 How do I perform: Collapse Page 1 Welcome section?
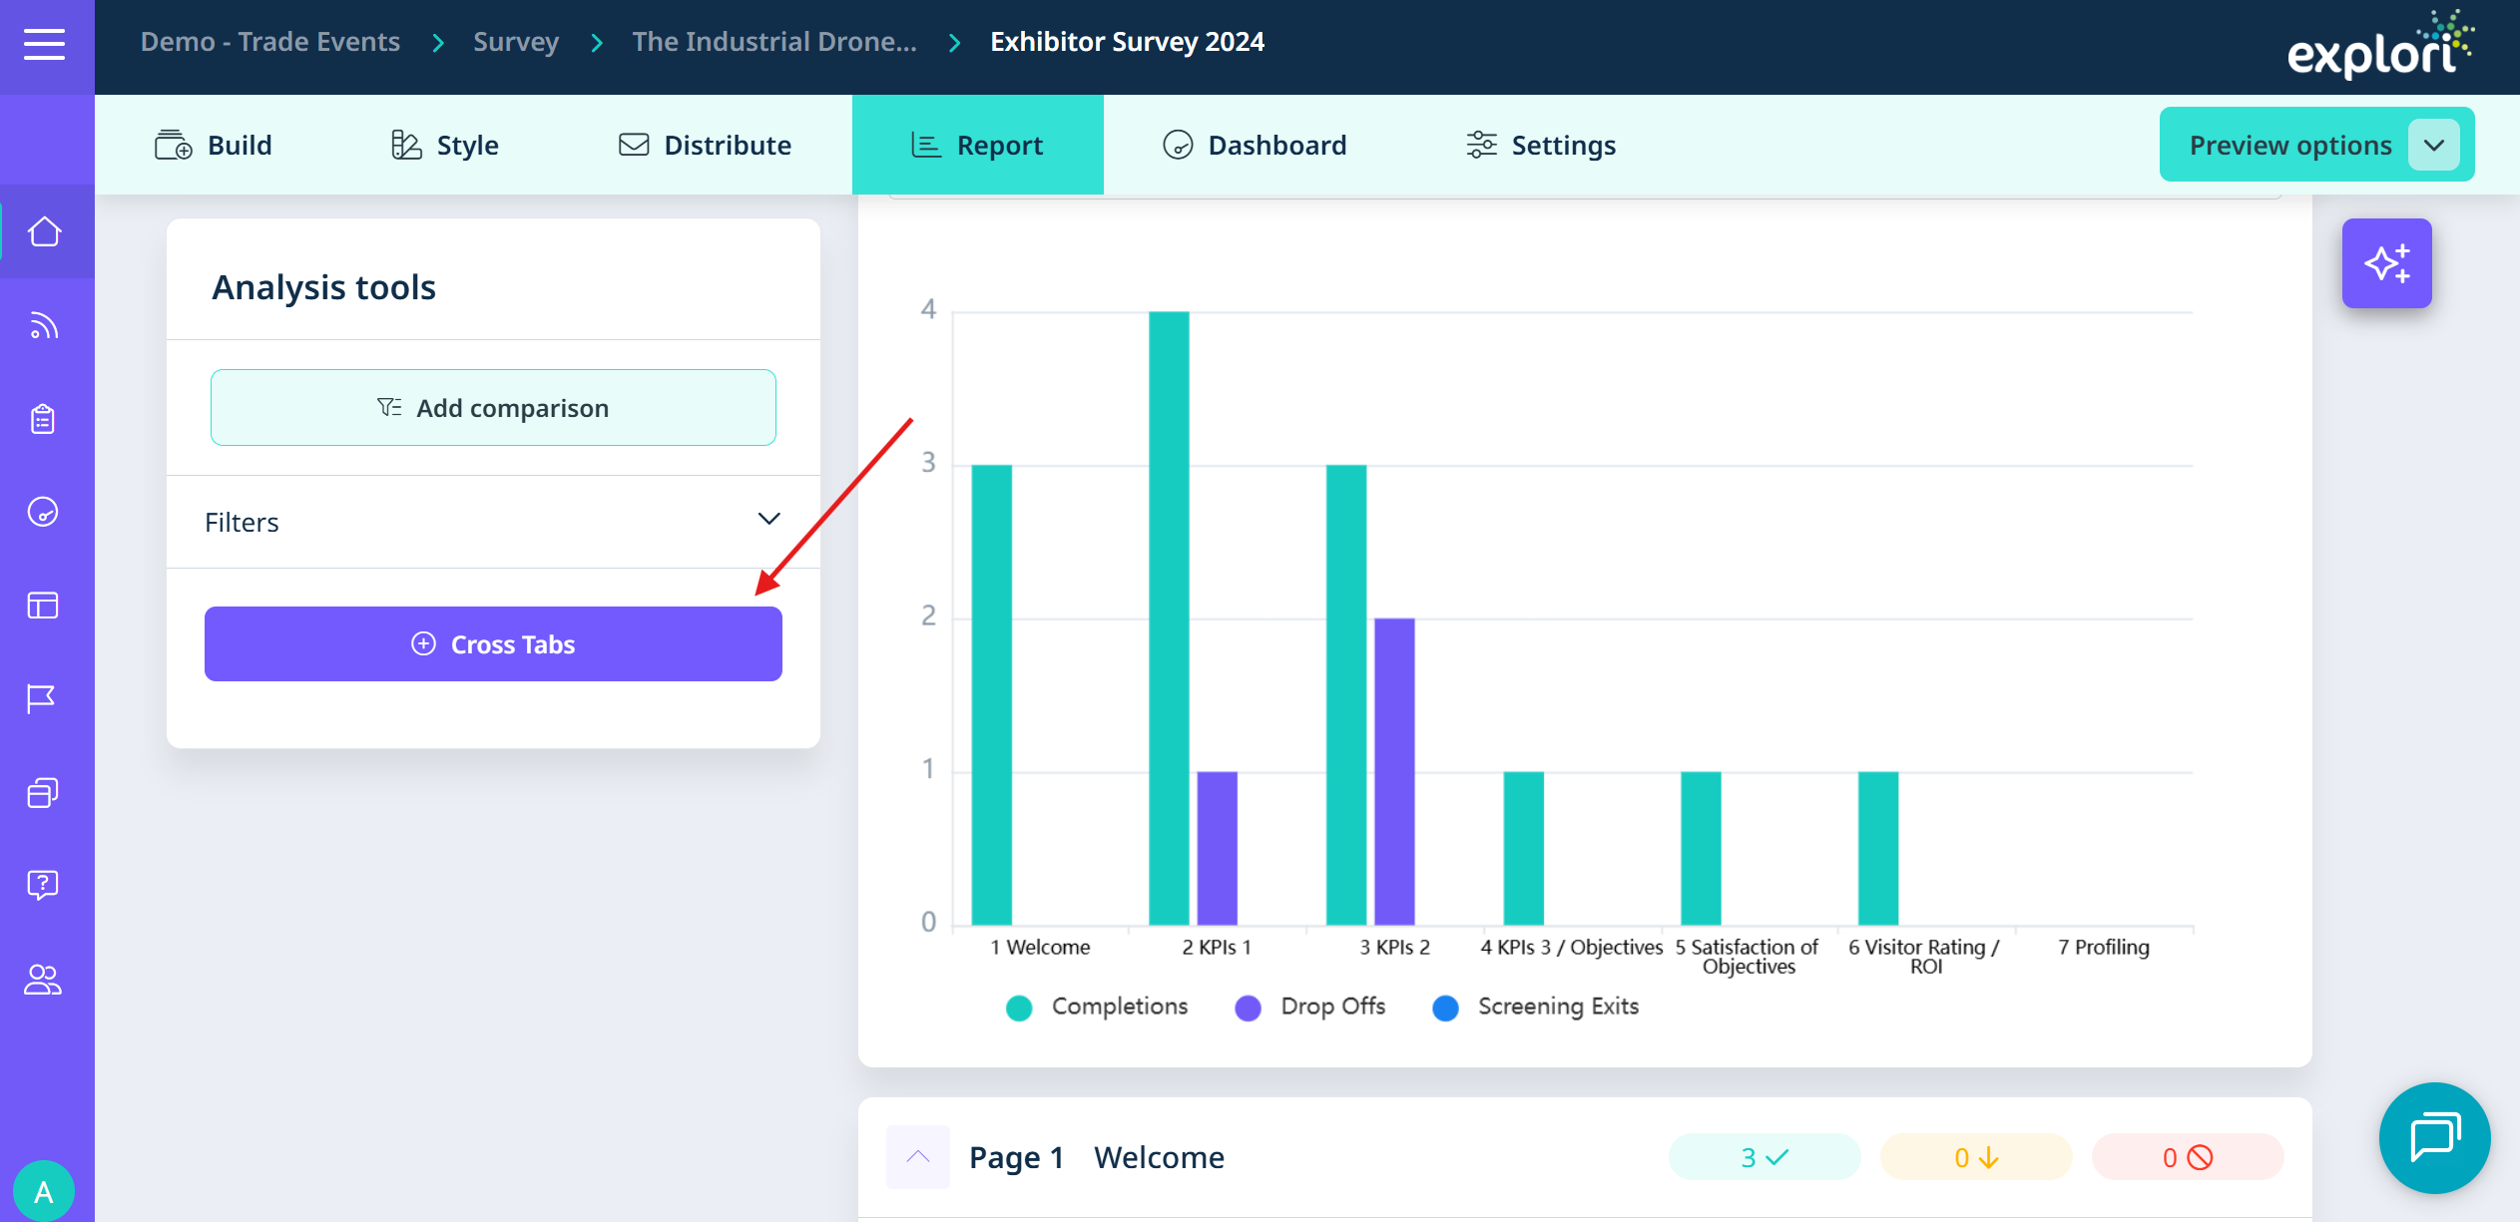point(917,1157)
